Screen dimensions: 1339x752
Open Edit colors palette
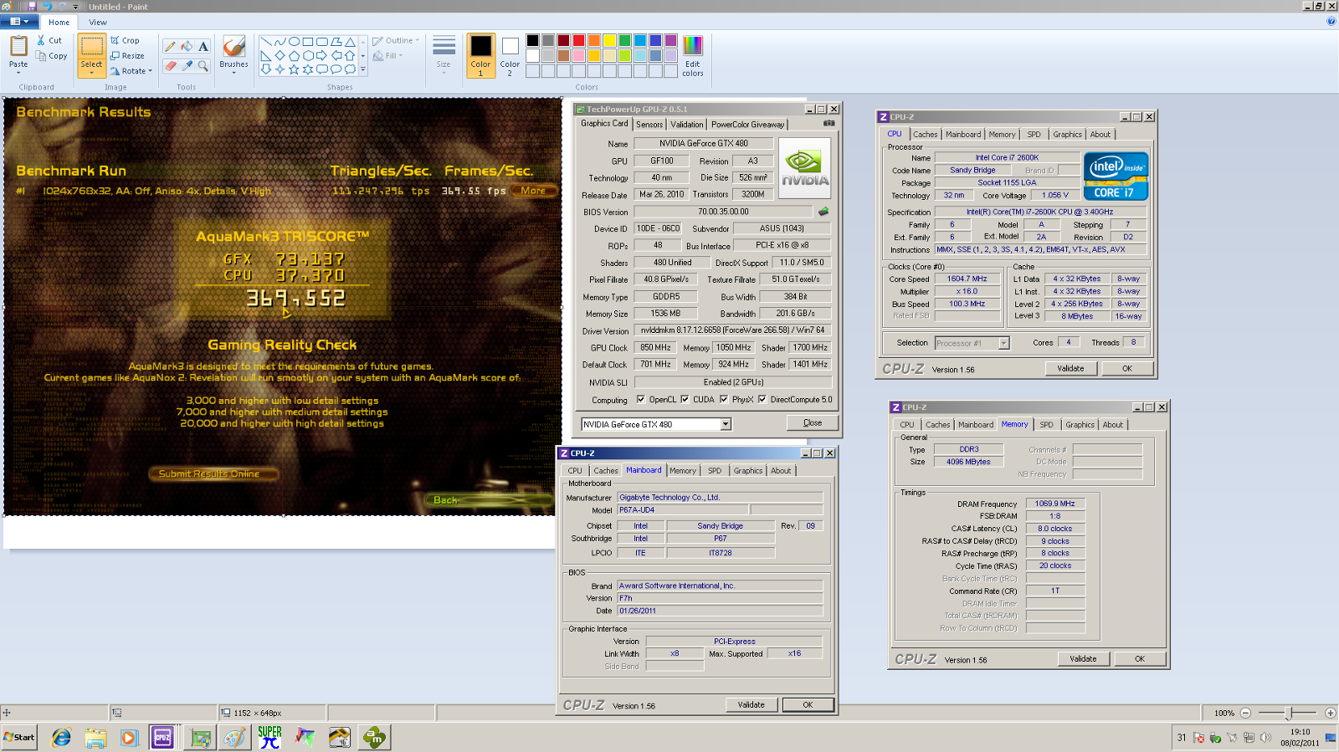point(693,56)
